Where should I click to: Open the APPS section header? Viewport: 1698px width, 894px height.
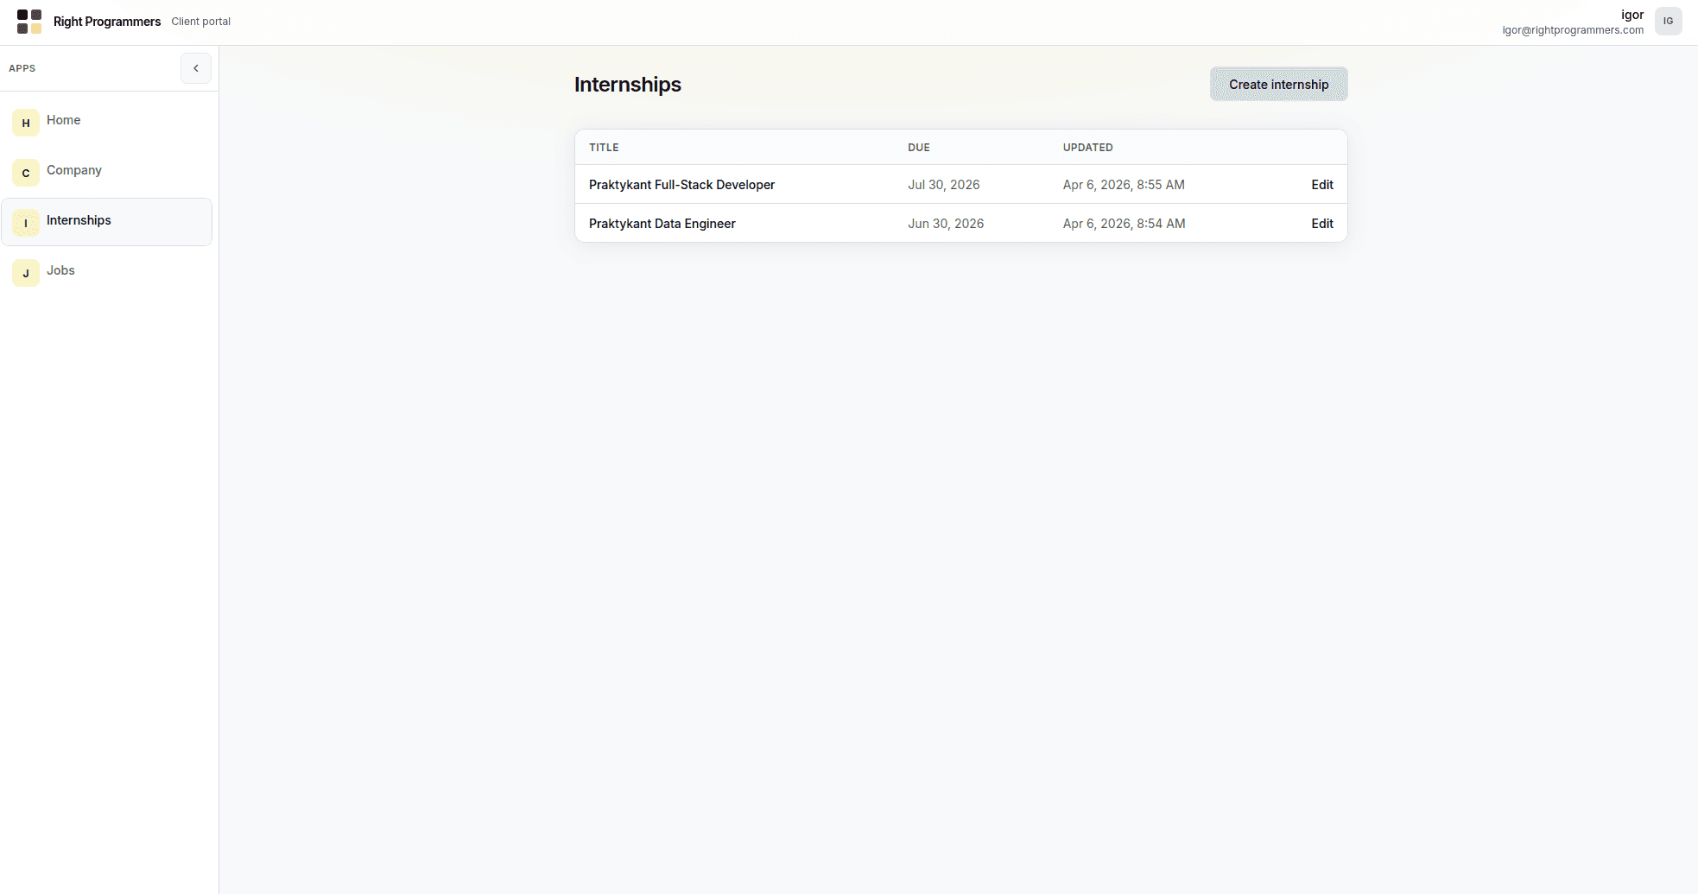coord(22,68)
